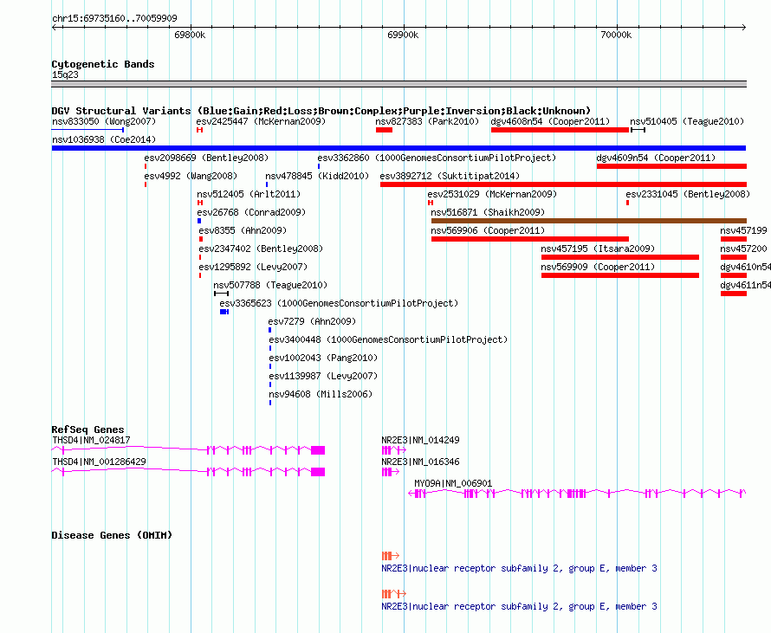The width and height of the screenshot is (771, 633).
Task: Select the esv3400448 1000GenomesConsortiumPilotProject label
Action: pos(388,339)
